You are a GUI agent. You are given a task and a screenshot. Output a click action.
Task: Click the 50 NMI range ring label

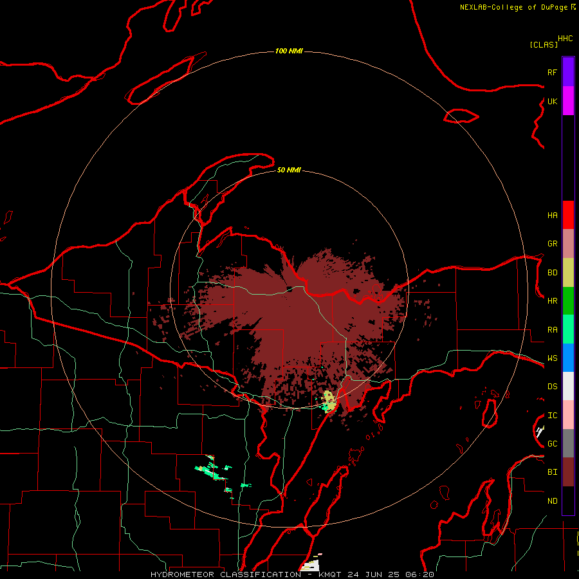[289, 170]
